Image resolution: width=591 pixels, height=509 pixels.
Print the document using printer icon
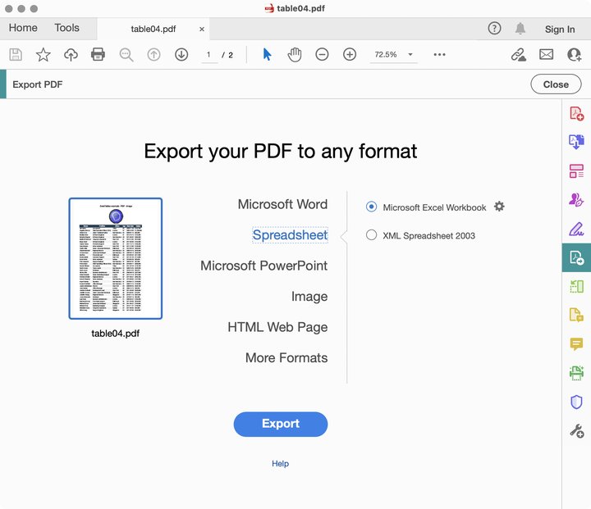(98, 55)
